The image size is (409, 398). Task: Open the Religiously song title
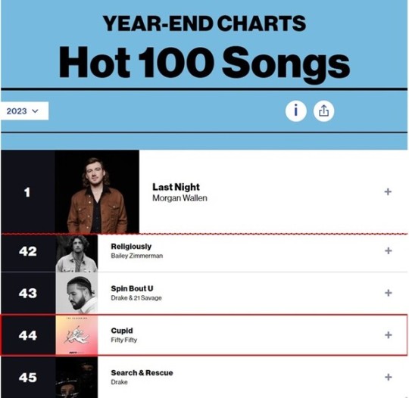[131, 247]
